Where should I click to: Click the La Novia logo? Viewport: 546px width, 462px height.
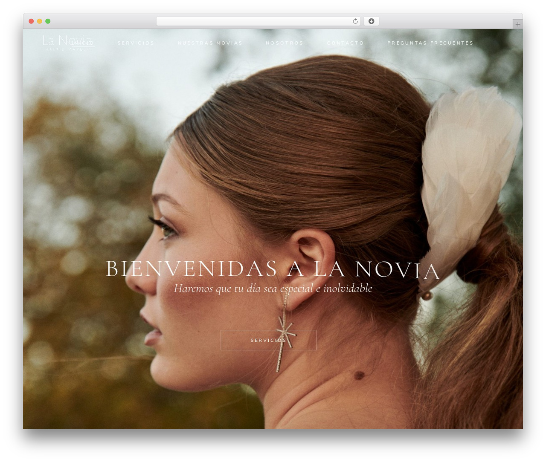pos(68,43)
